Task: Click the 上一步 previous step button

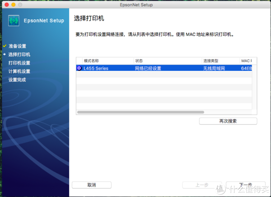Action: pyautogui.click(x=202, y=185)
